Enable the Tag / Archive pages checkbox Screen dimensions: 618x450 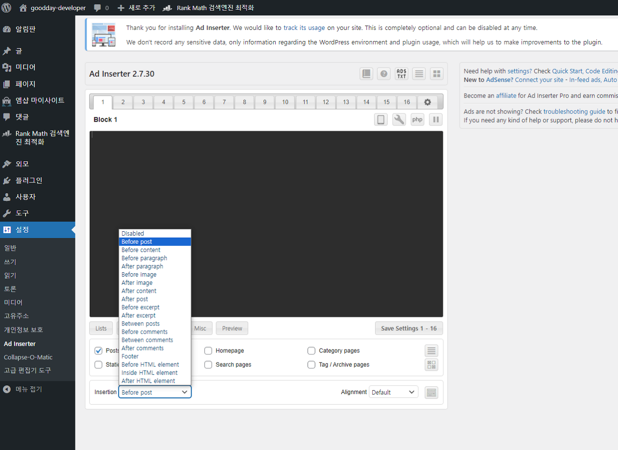point(311,365)
